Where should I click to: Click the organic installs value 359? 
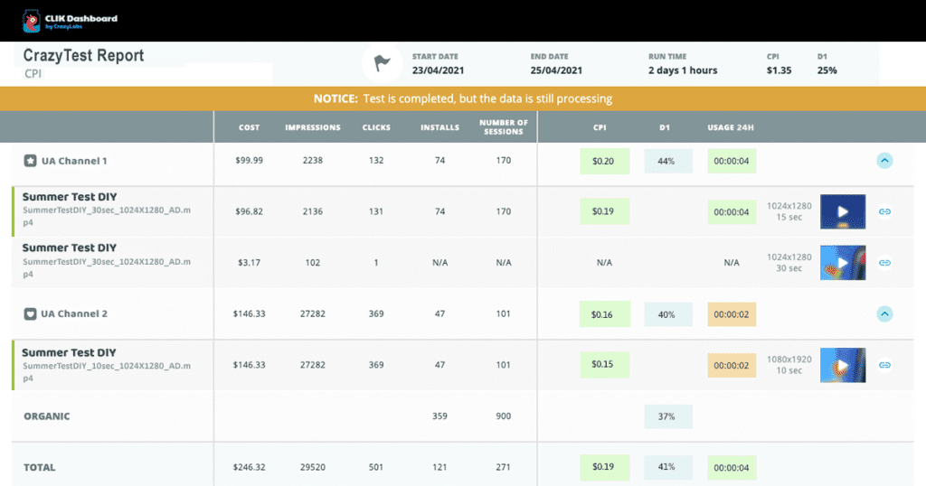coord(440,416)
